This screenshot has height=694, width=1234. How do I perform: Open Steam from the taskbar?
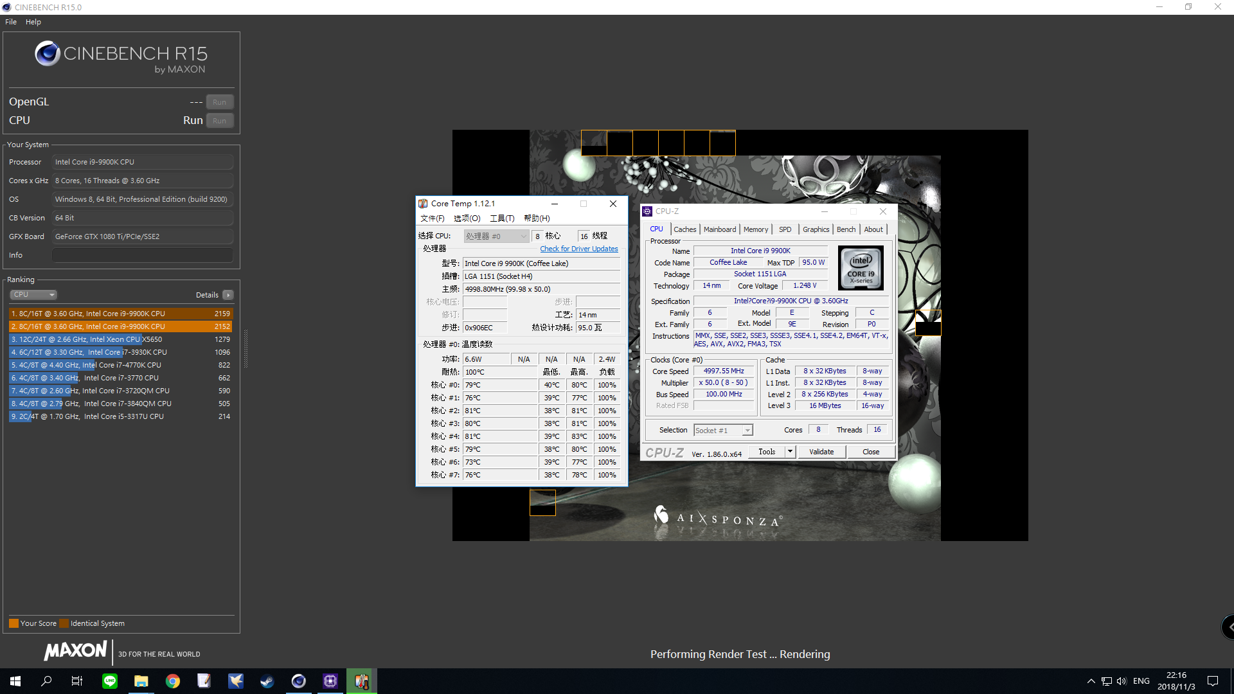click(x=267, y=681)
